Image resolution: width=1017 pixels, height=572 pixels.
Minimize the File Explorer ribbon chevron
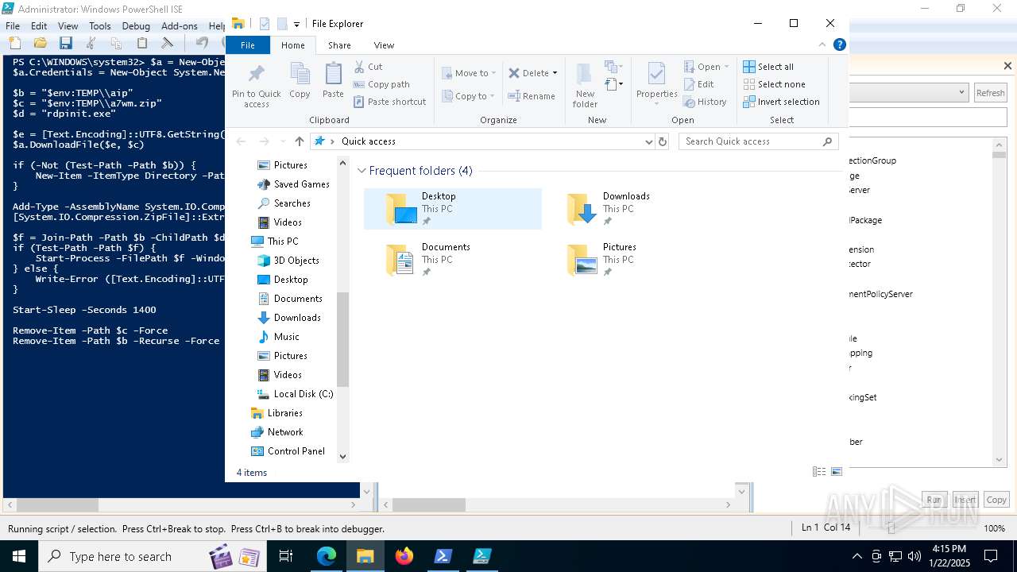tap(822, 45)
